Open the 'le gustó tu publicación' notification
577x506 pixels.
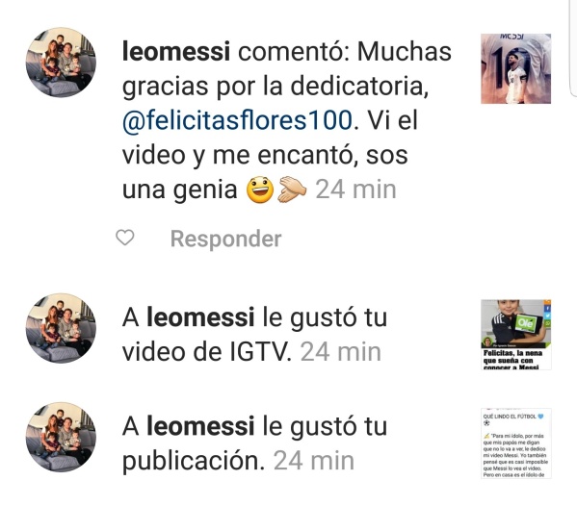tap(254, 443)
